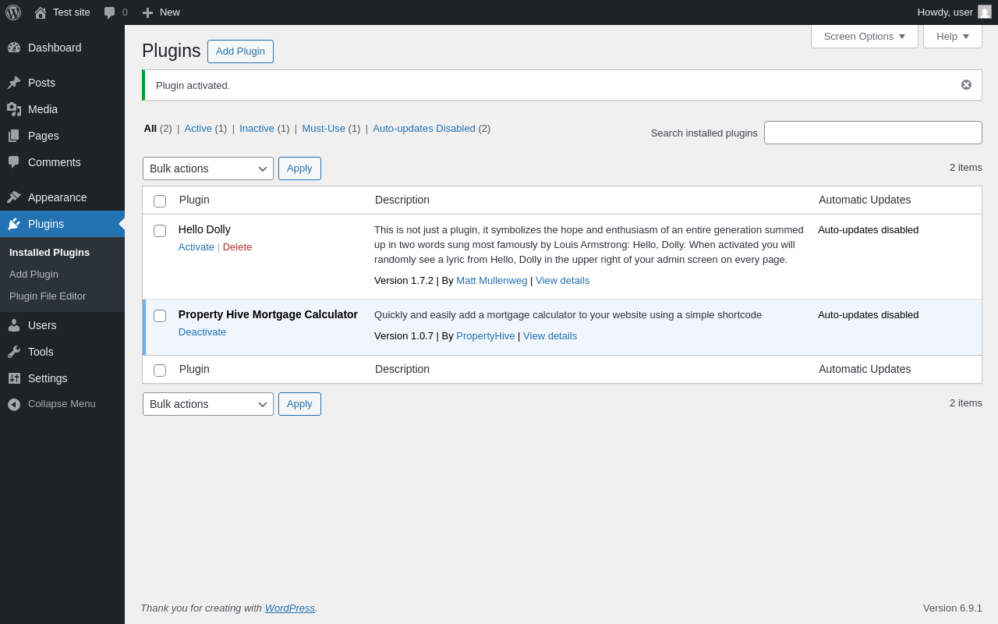Open Plugin File Editor submenu item
The width and height of the screenshot is (998, 624).
48,296
